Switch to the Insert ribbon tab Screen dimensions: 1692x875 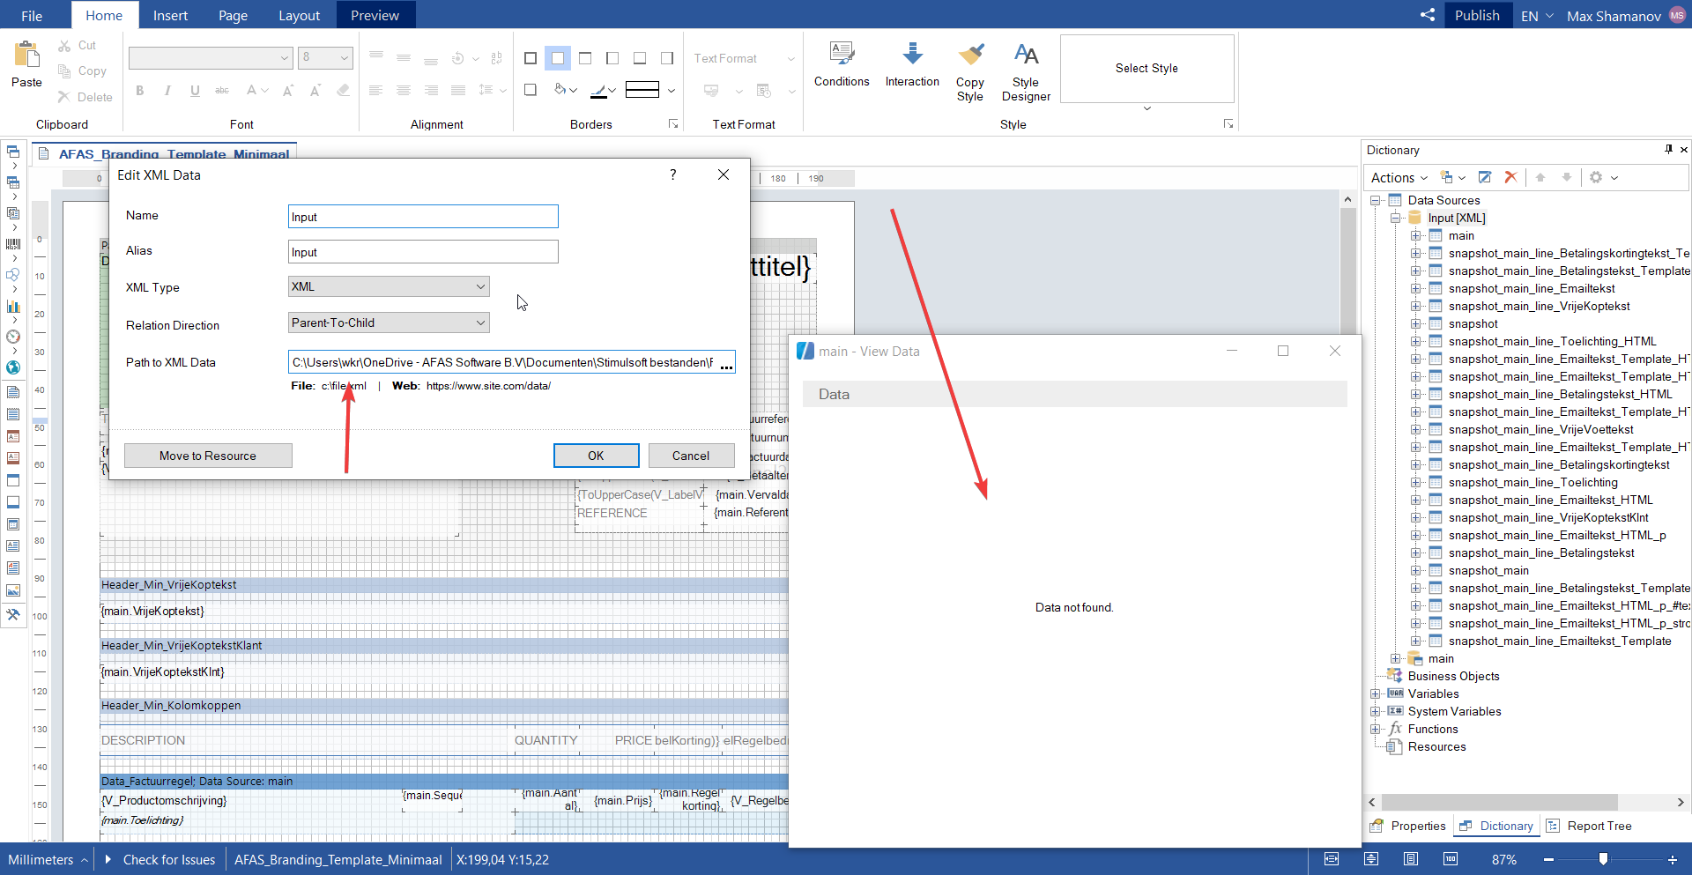tap(170, 16)
